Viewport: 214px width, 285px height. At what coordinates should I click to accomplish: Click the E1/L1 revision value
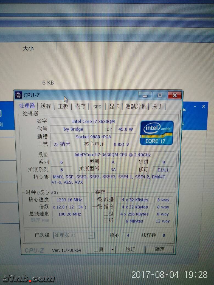pyautogui.click(x=163, y=170)
